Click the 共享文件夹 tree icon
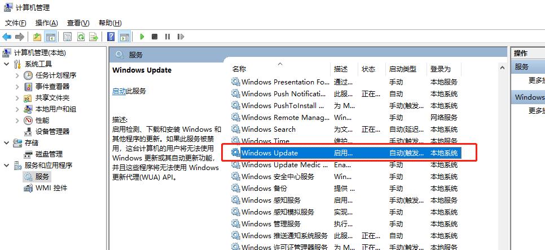Viewport: 545px width, 250px height. pyautogui.click(x=28, y=98)
